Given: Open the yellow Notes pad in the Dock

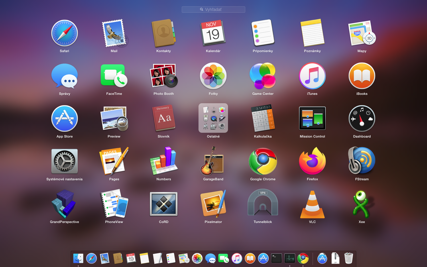Looking at the screenshot, I should [x=144, y=258].
